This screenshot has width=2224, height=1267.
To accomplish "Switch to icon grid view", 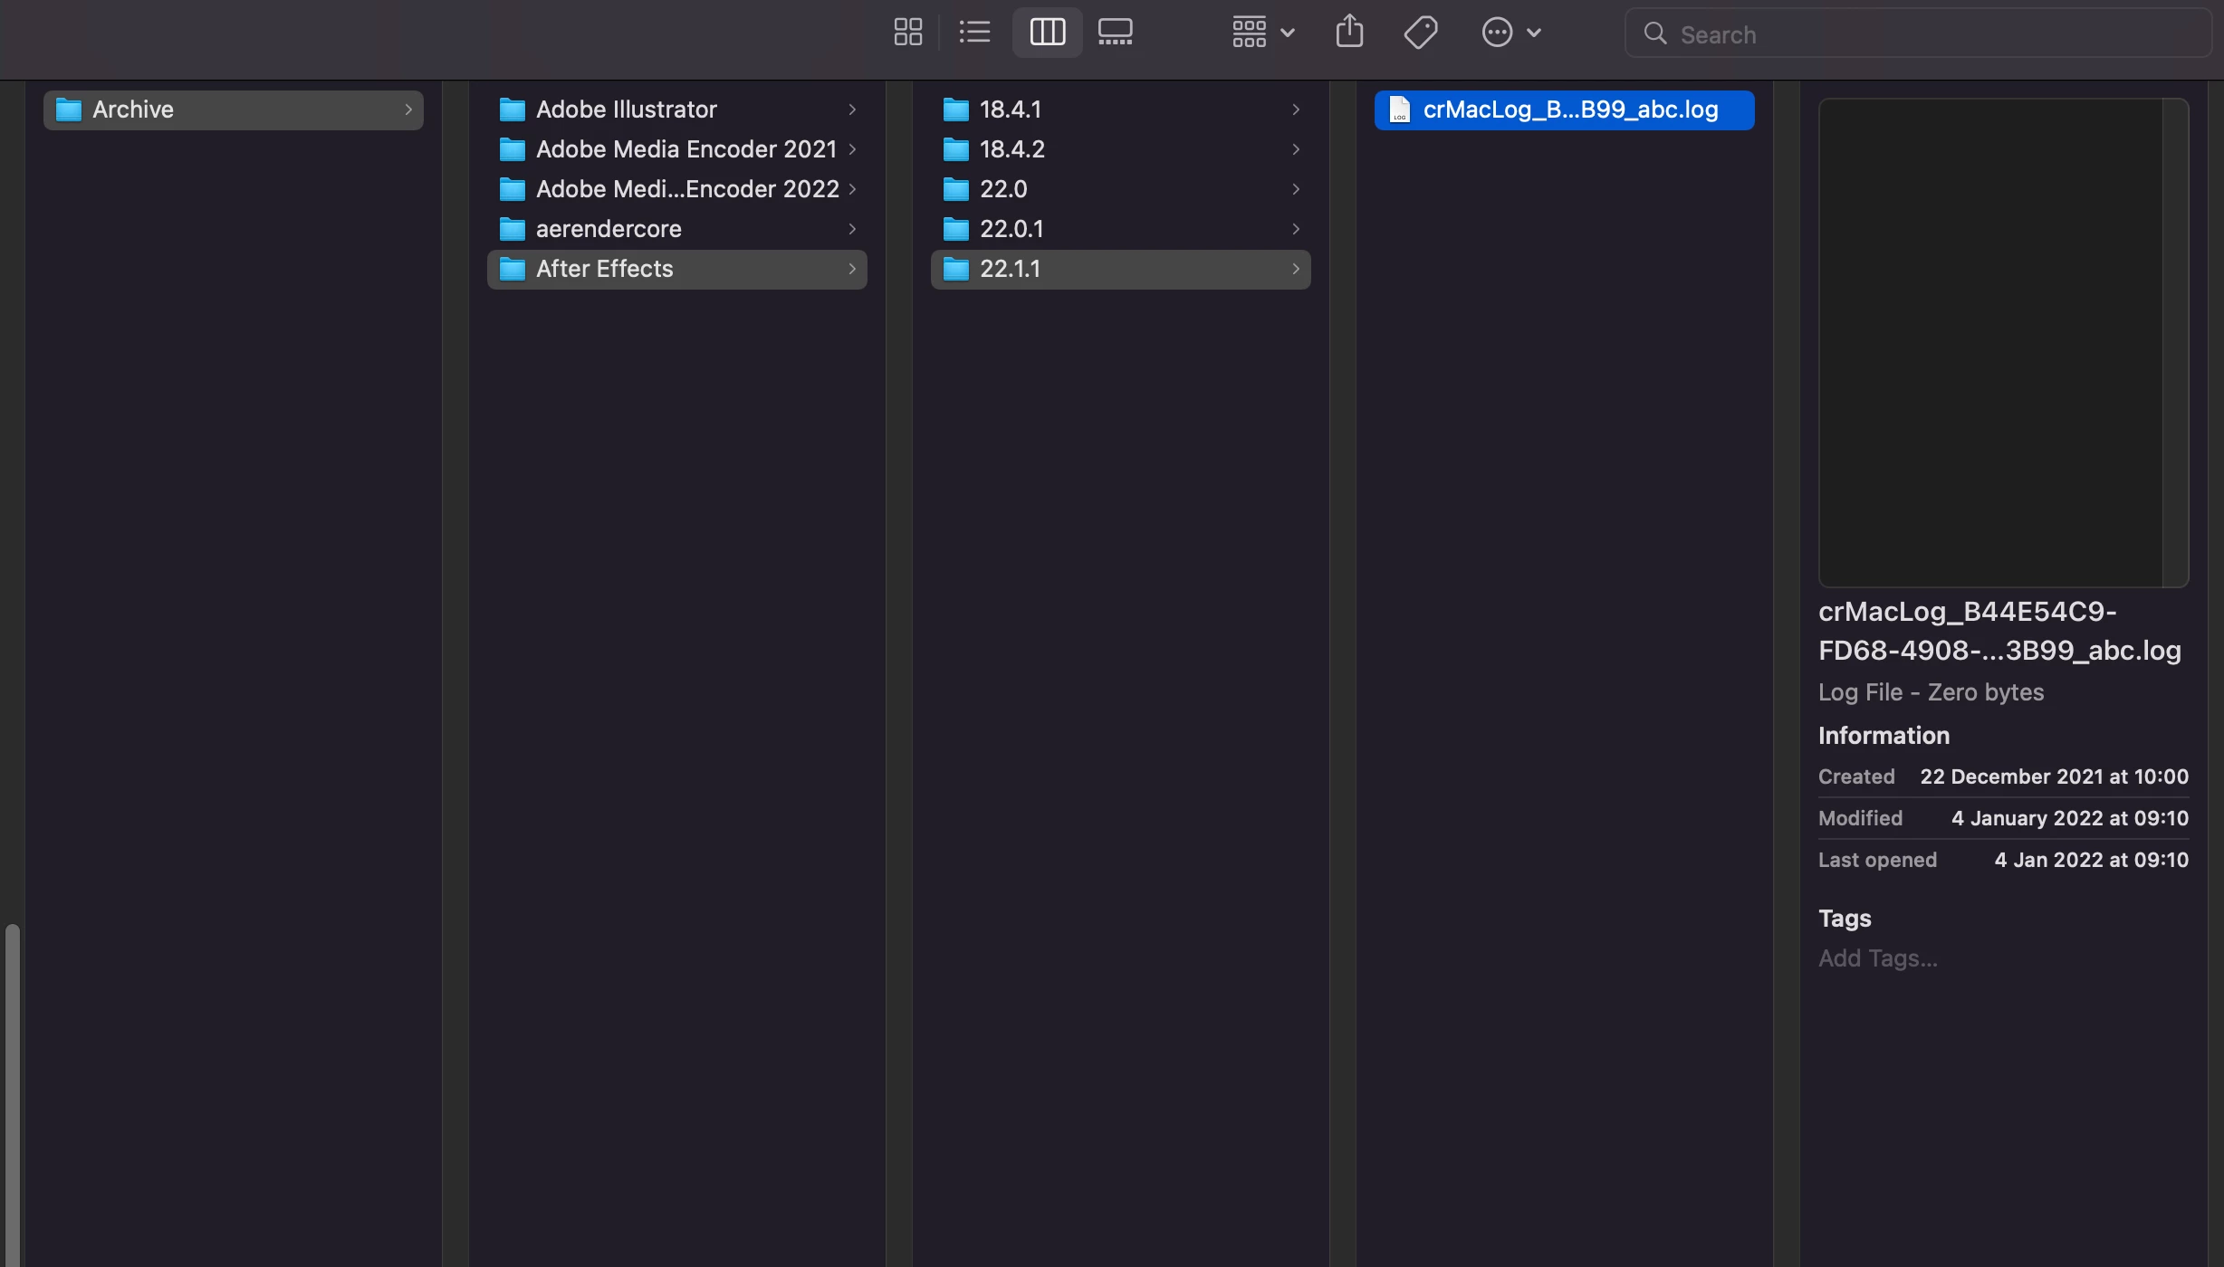I will [x=907, y=33].
